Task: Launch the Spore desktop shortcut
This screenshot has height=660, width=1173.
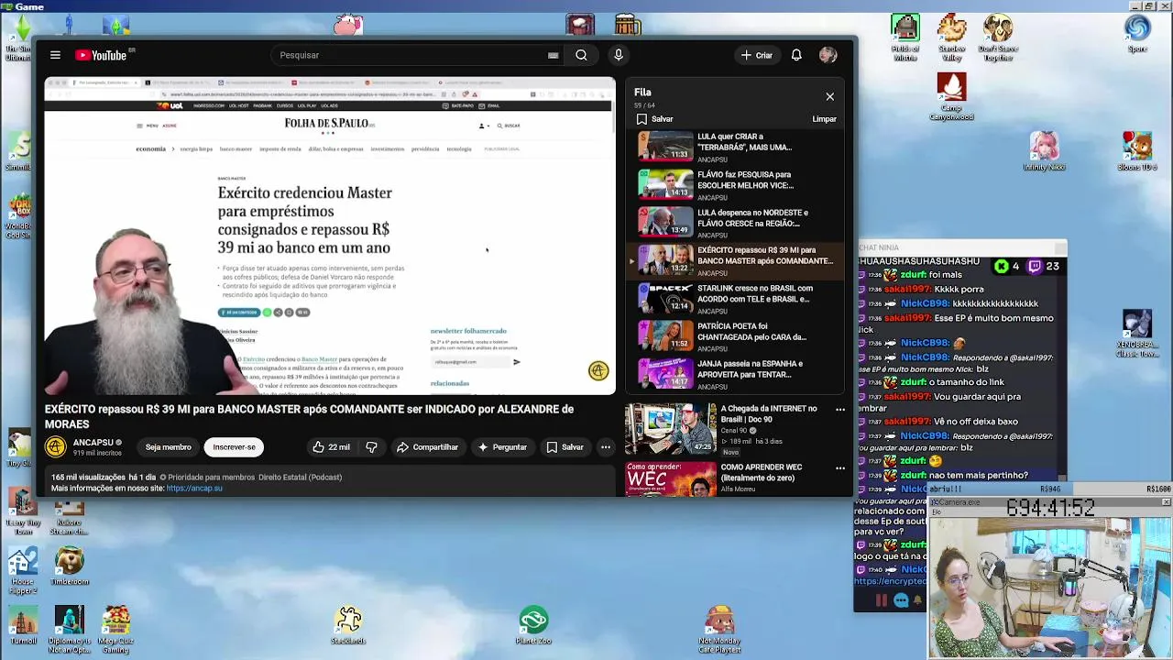Action: 1137,34
